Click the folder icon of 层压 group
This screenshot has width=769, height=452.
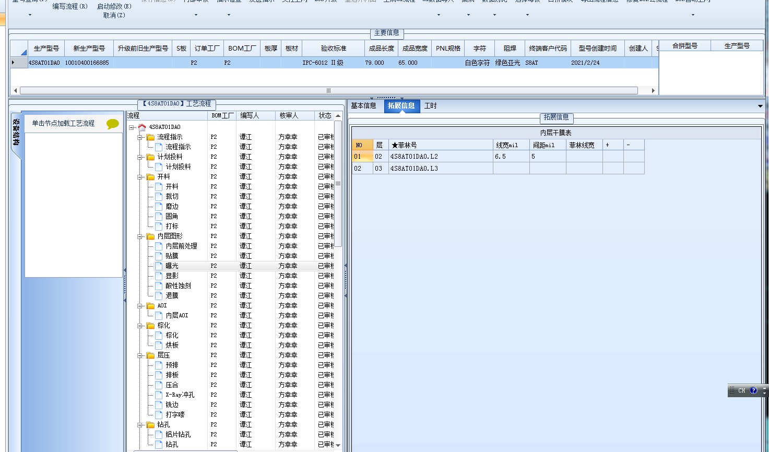(150, 355)
